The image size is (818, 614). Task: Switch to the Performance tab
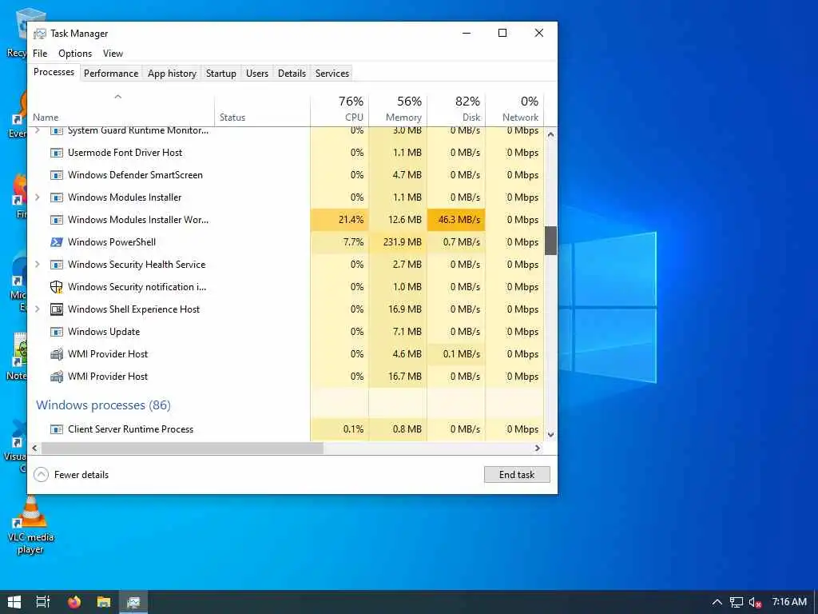(111, 74)
